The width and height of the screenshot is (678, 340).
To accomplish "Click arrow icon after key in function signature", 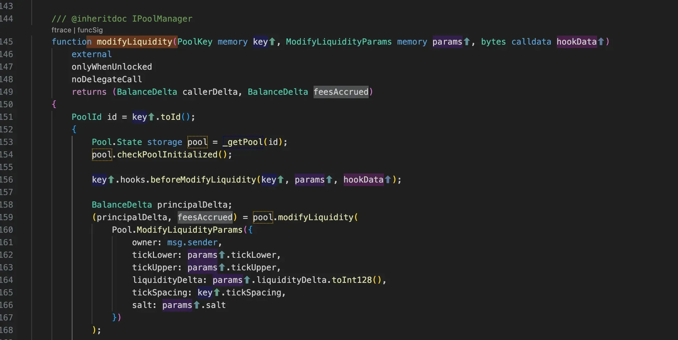I will click(272, 42).
